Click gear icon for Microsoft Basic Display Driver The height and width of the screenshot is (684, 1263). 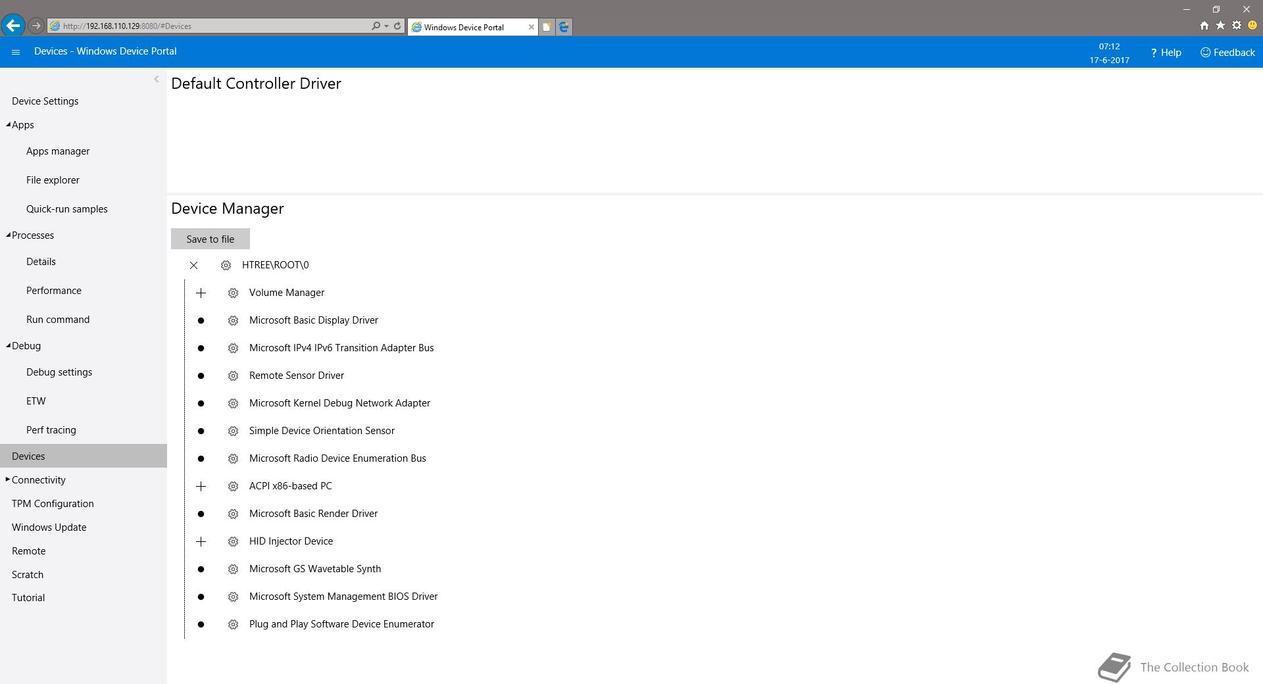(233, 320)
